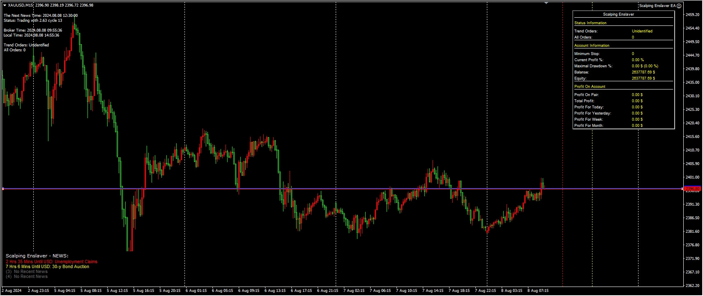Image resolution: width=703 pixels, height=296 pixels.
Task: Click the Next News Time text label
Action: coord(41,16)
